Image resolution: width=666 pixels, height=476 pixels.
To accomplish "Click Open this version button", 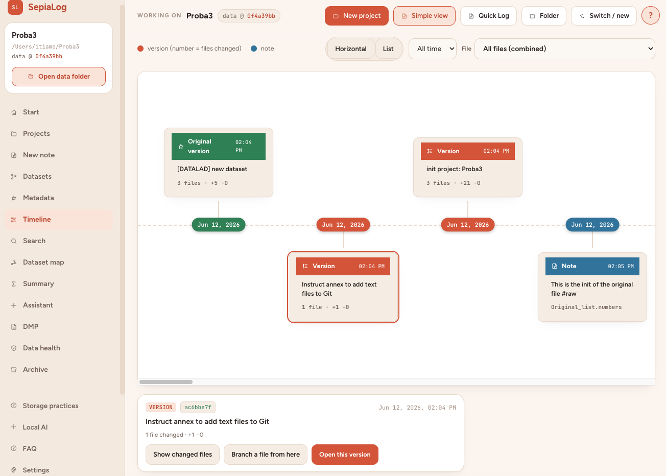I will pos(345,455).
